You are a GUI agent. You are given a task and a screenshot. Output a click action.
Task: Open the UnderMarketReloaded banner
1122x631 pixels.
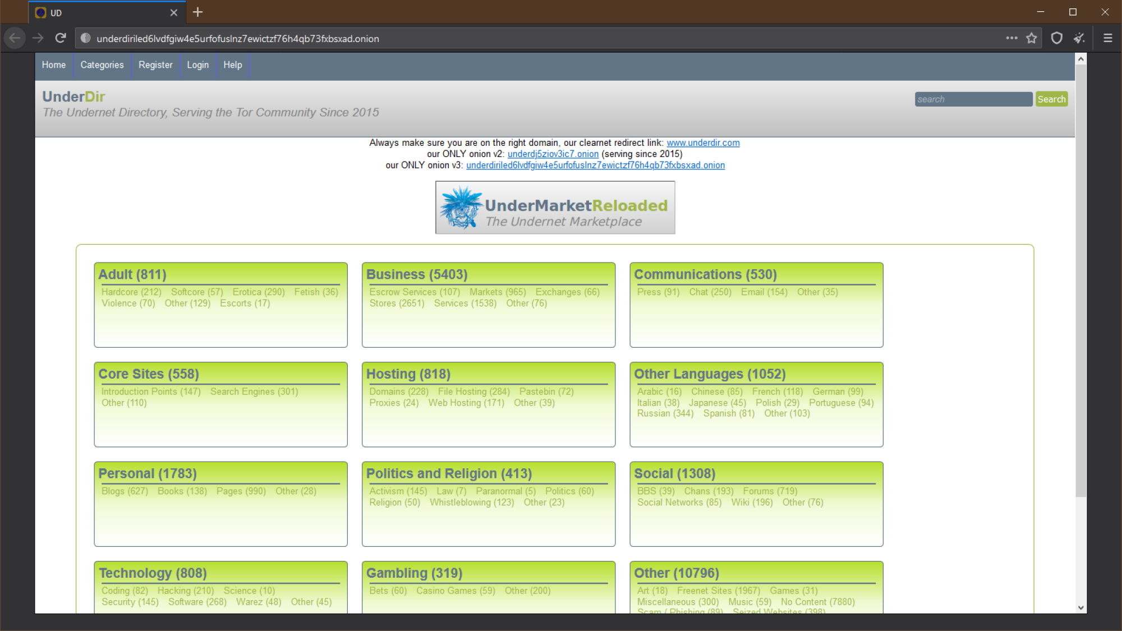[555, 208]
